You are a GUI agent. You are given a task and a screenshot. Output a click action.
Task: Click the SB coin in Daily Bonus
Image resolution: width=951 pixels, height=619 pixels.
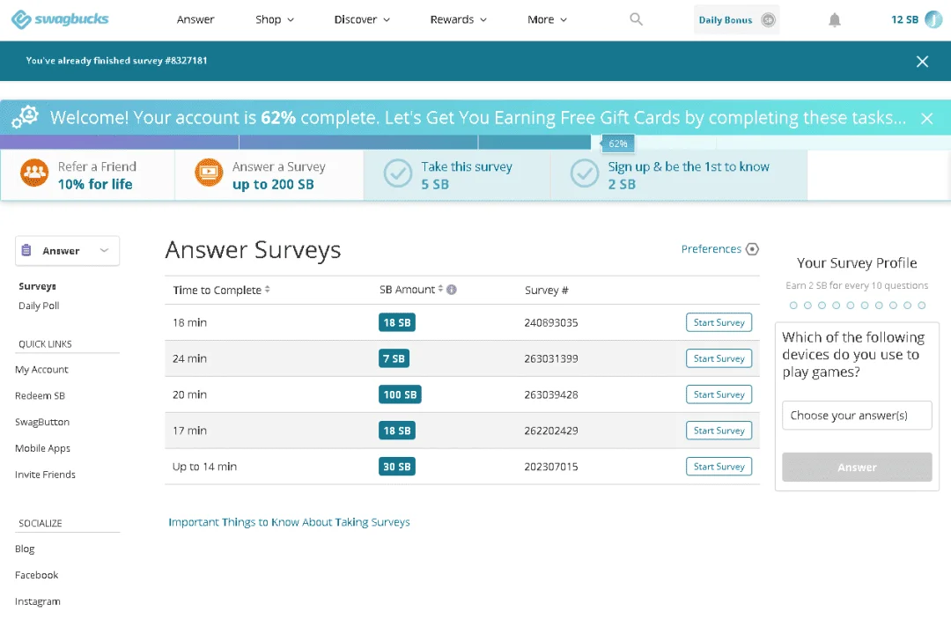point(768,20)
